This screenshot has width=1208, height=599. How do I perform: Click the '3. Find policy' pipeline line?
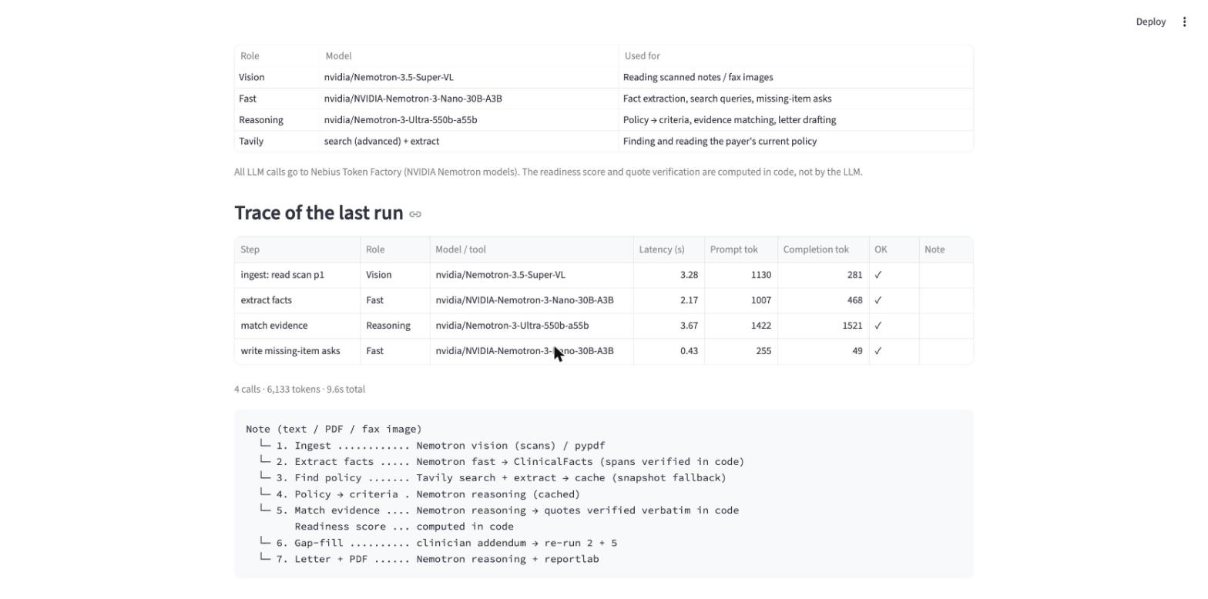[493, 477]
